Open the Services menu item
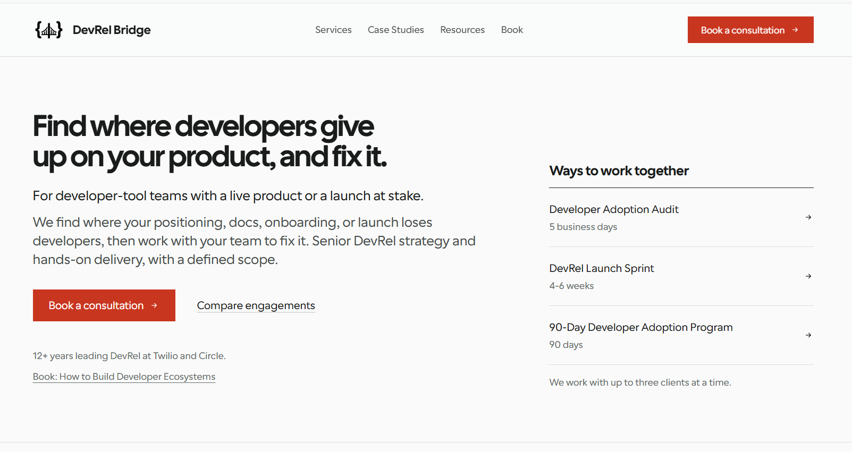The image size is (852, 452). click(x=333, y=30)
